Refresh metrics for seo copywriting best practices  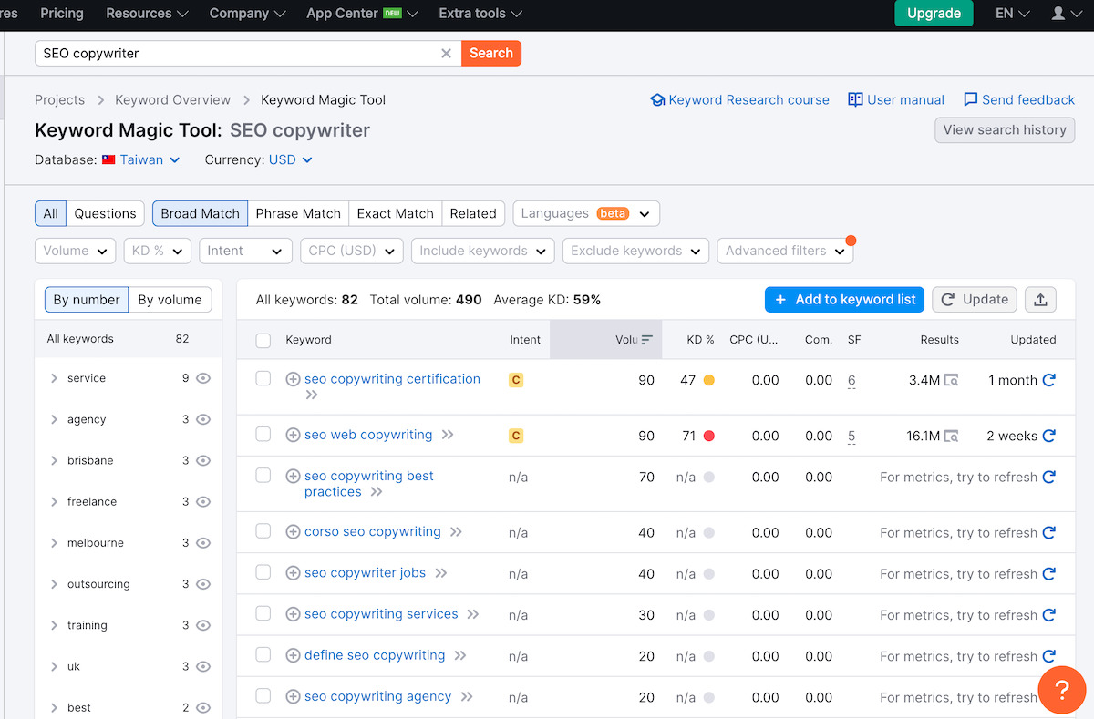[1049, 477]
